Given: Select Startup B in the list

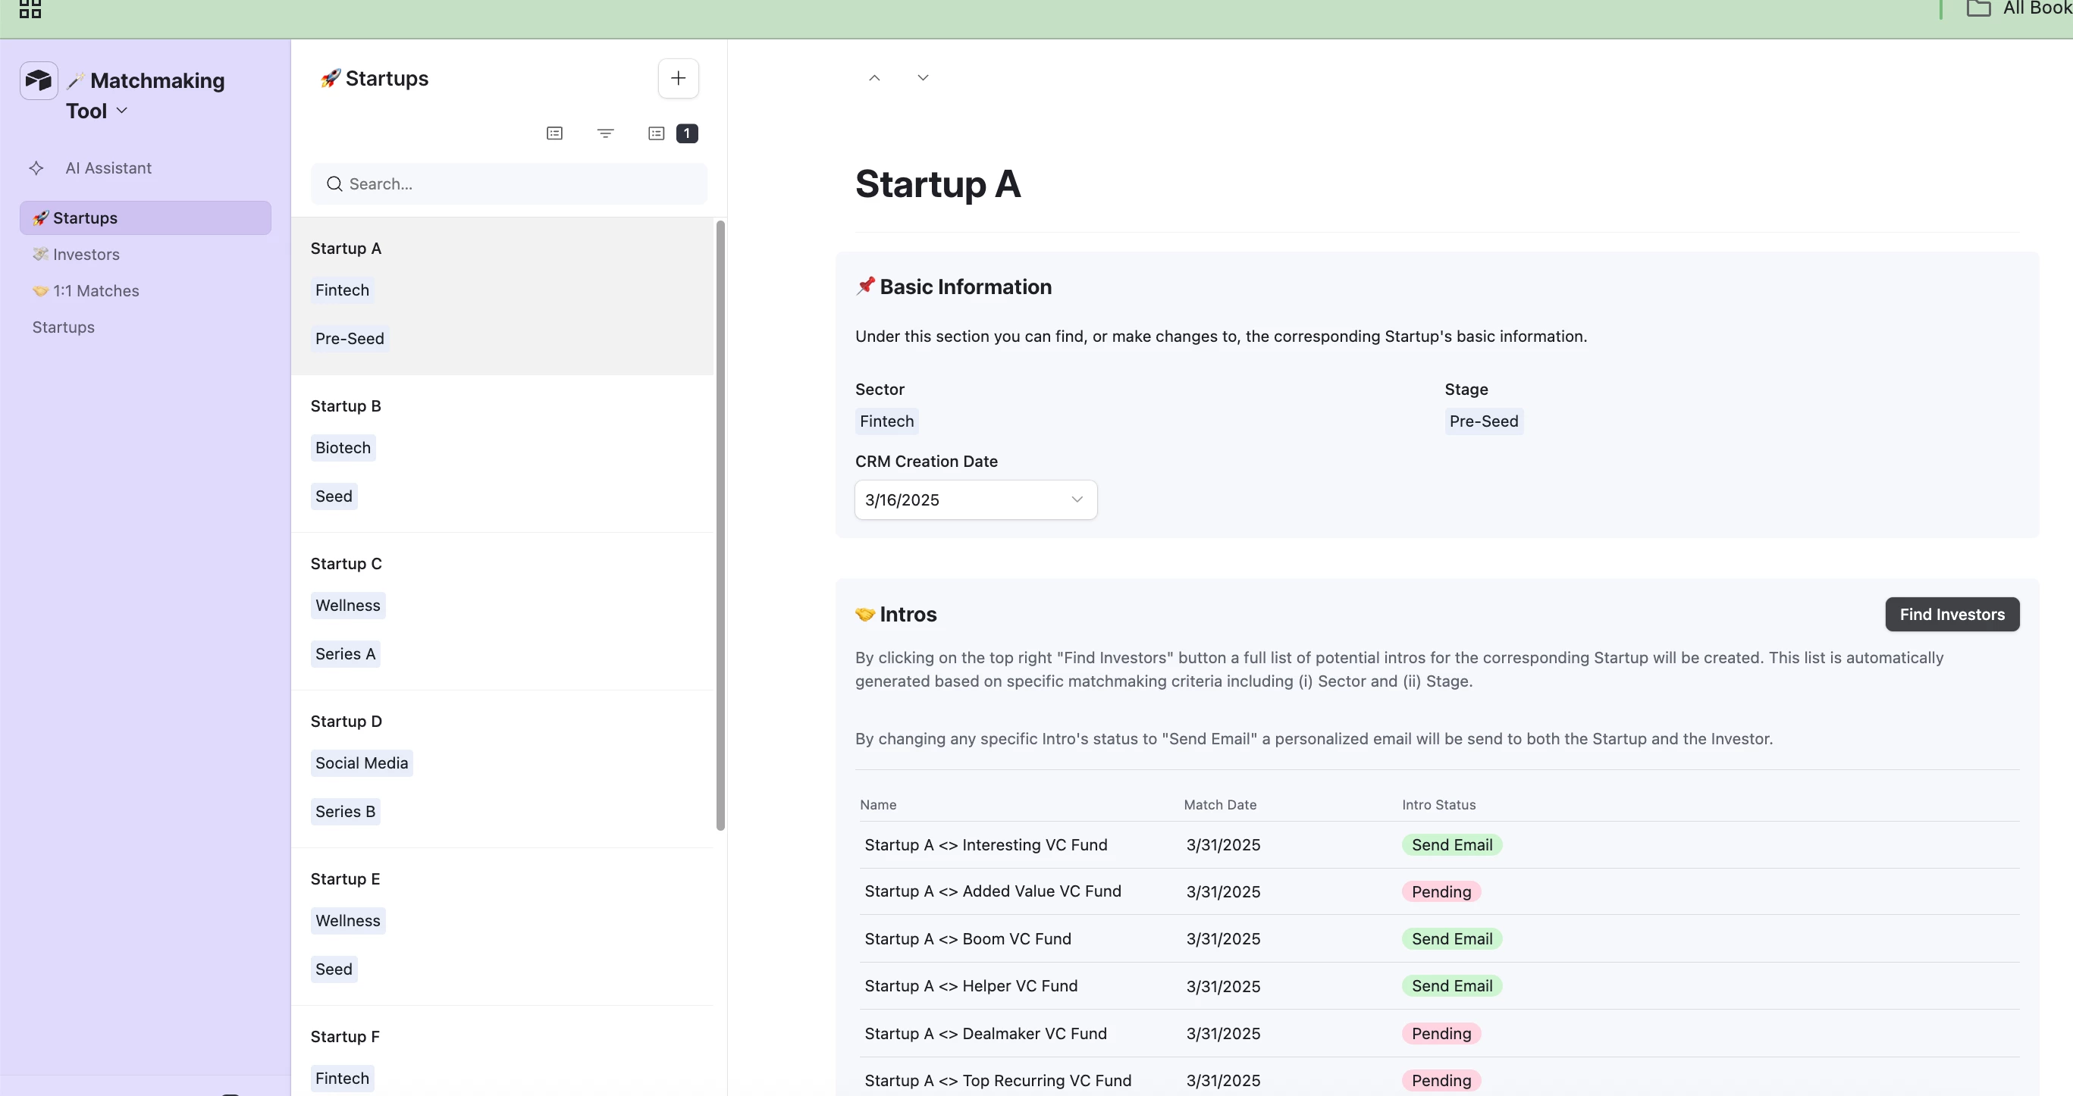Looking at the screenshot, I should (x=502, y=454).
